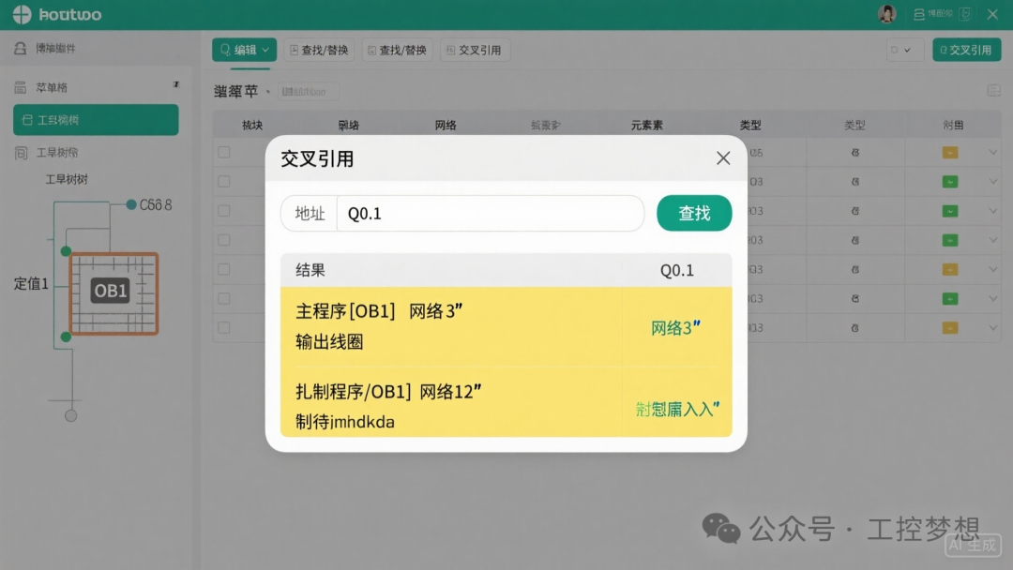Click the 工早树彻 item icon

(x=21, y=153)
